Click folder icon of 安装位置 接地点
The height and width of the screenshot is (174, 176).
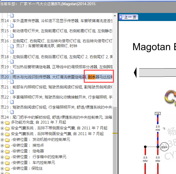[7, 146]
